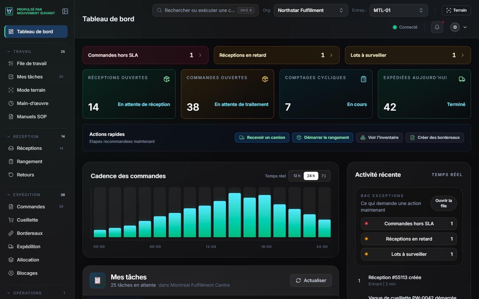Click Créer des bordereaux

pyautogui.click(x=435, y=138)
